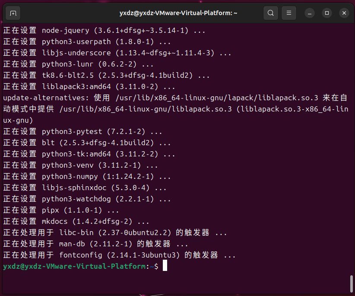
Task: Click the shell prompt yxdz@yxdz-VMware-Virtual-Platform
Action: (74, 266)
